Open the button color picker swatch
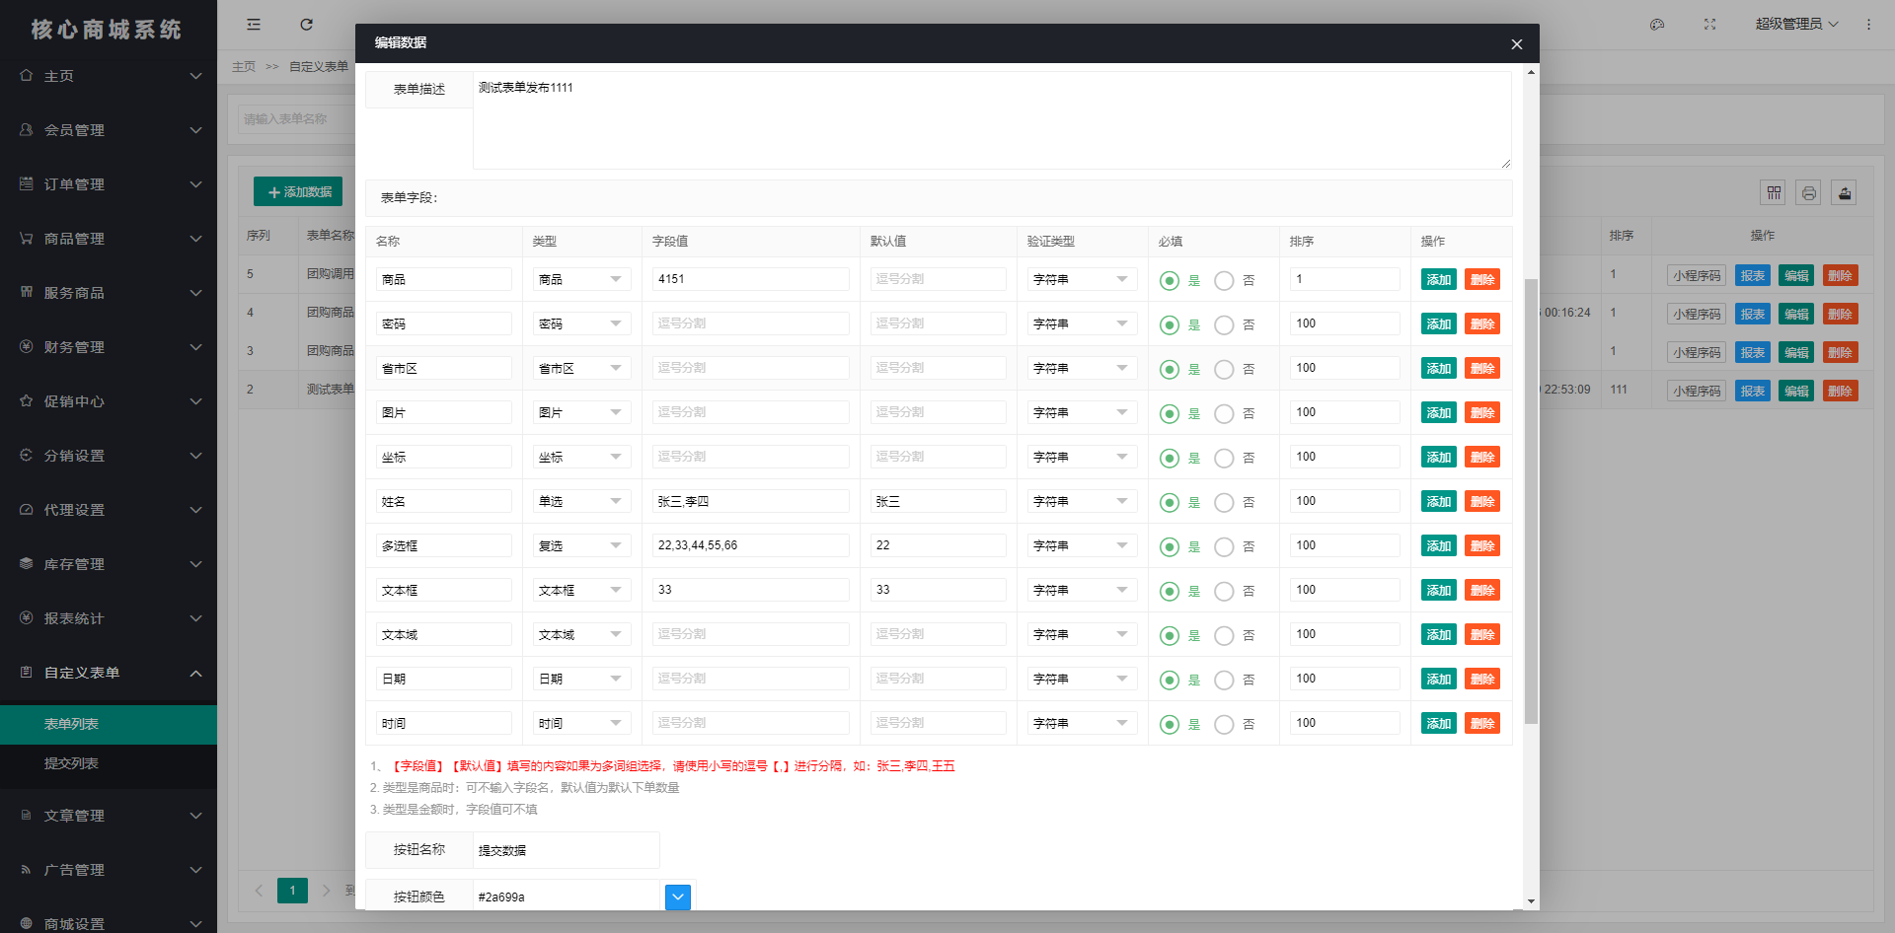 tap(678, 897)
